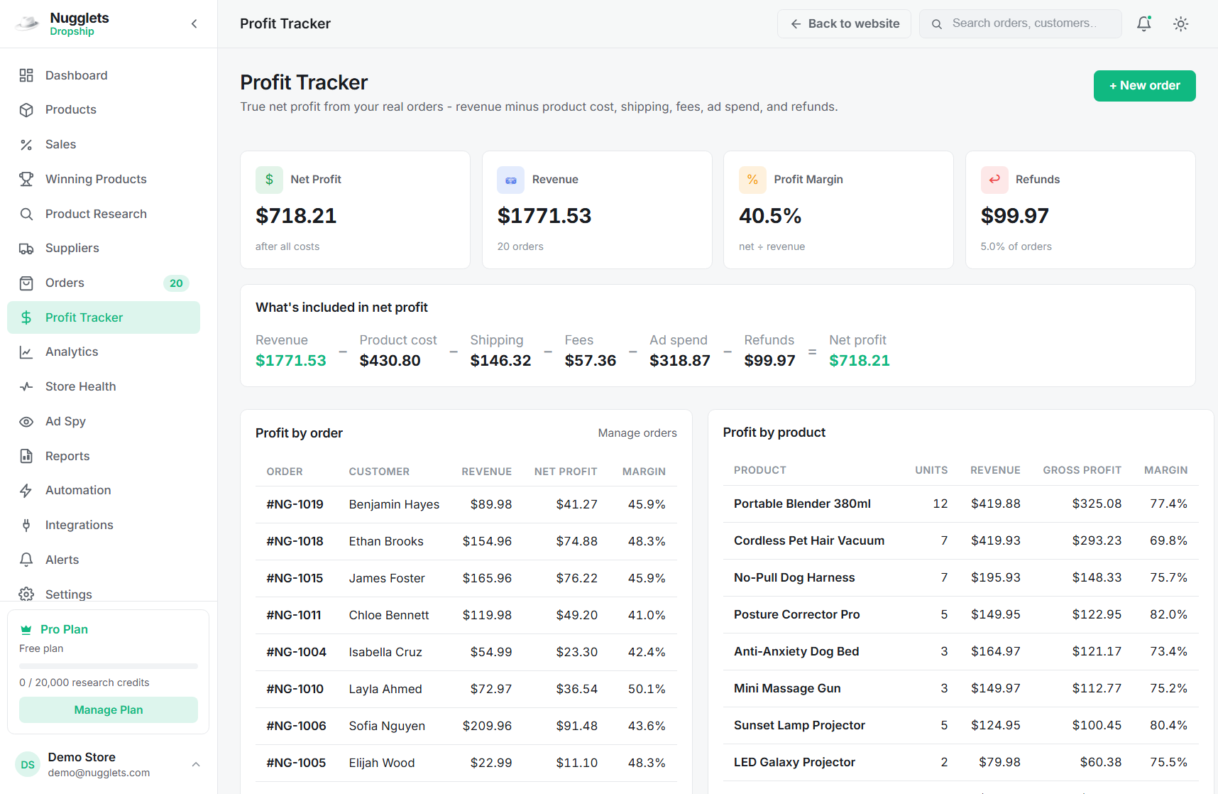Screen dimensions: 1218x794
Task: Select Analytics menu item
Action: pyautogui.click(x=104, y=352)
